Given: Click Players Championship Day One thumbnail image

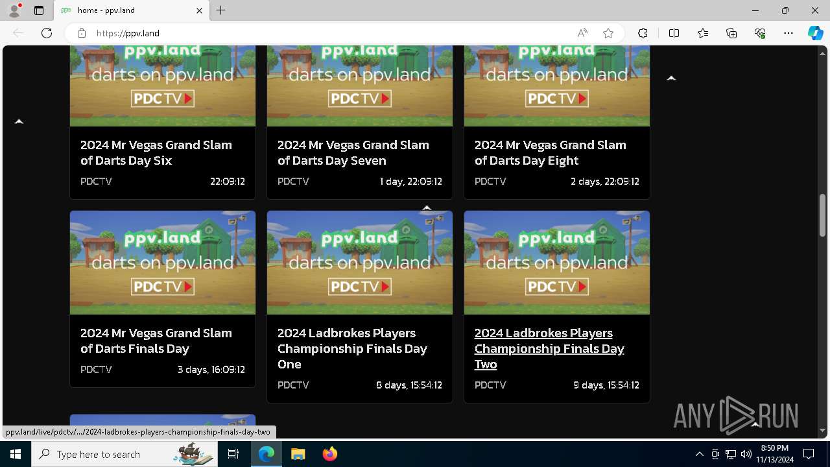Looking at the screenshot, I should click(360, 263).
